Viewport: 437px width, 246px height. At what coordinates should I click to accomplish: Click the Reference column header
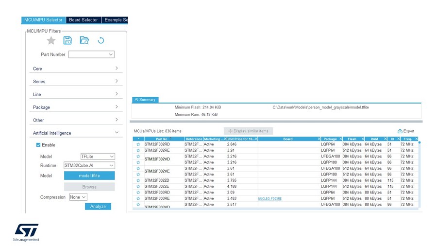[x=194, y=139]
